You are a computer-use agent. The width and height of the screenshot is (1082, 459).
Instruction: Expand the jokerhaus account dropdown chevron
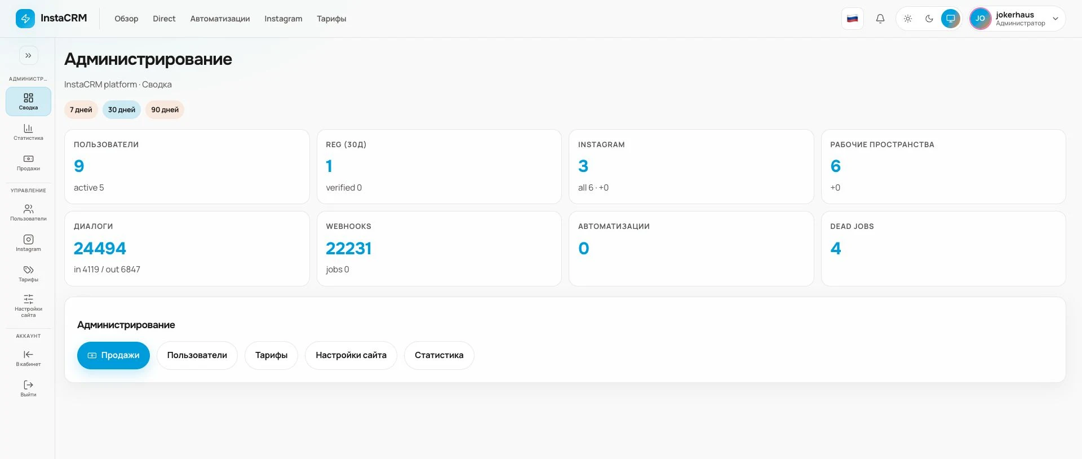tap(1056, 19)
